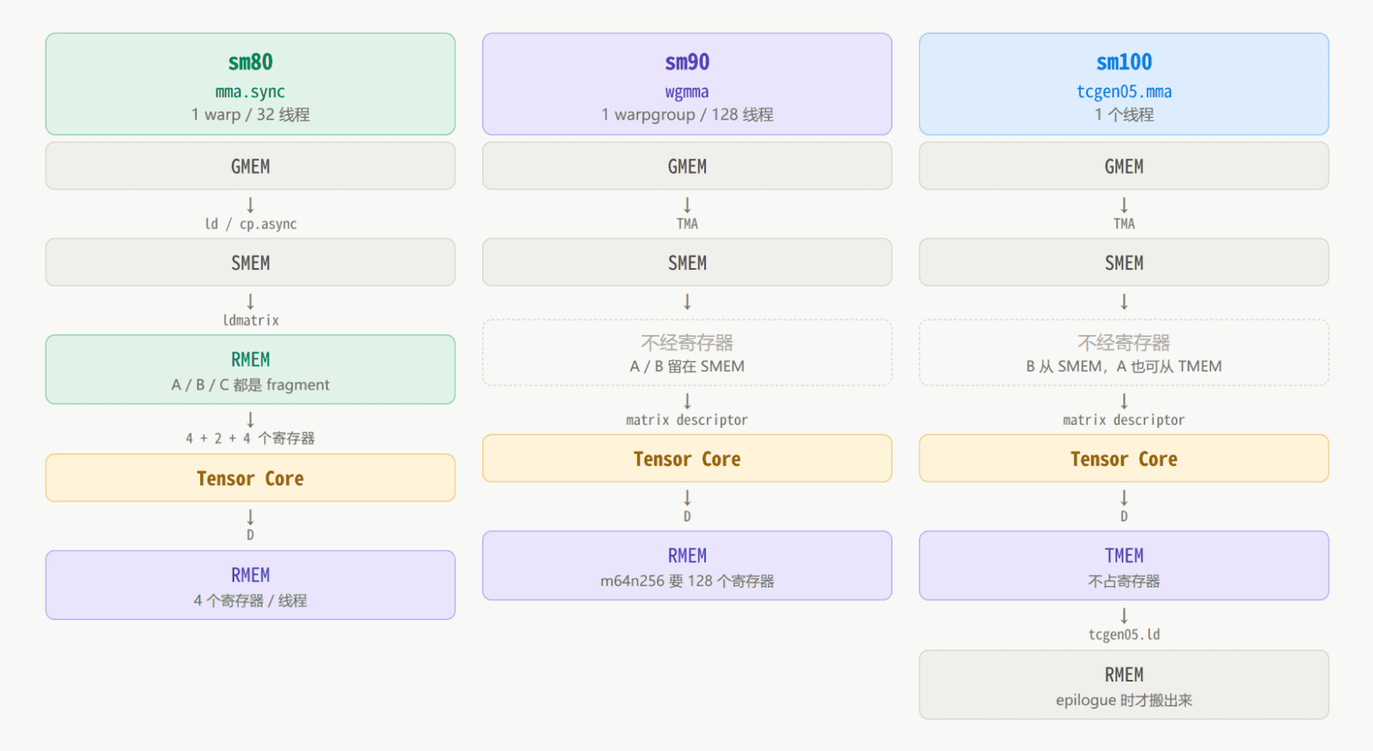Click dashed box mentioning TMEM in sm100

(1124, 353)
